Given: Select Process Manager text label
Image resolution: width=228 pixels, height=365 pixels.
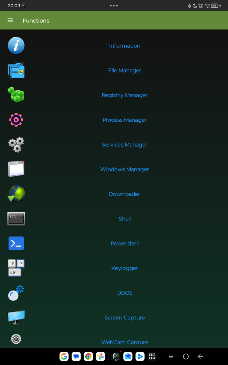Looking at the screenshot, I should click(125, 120).
